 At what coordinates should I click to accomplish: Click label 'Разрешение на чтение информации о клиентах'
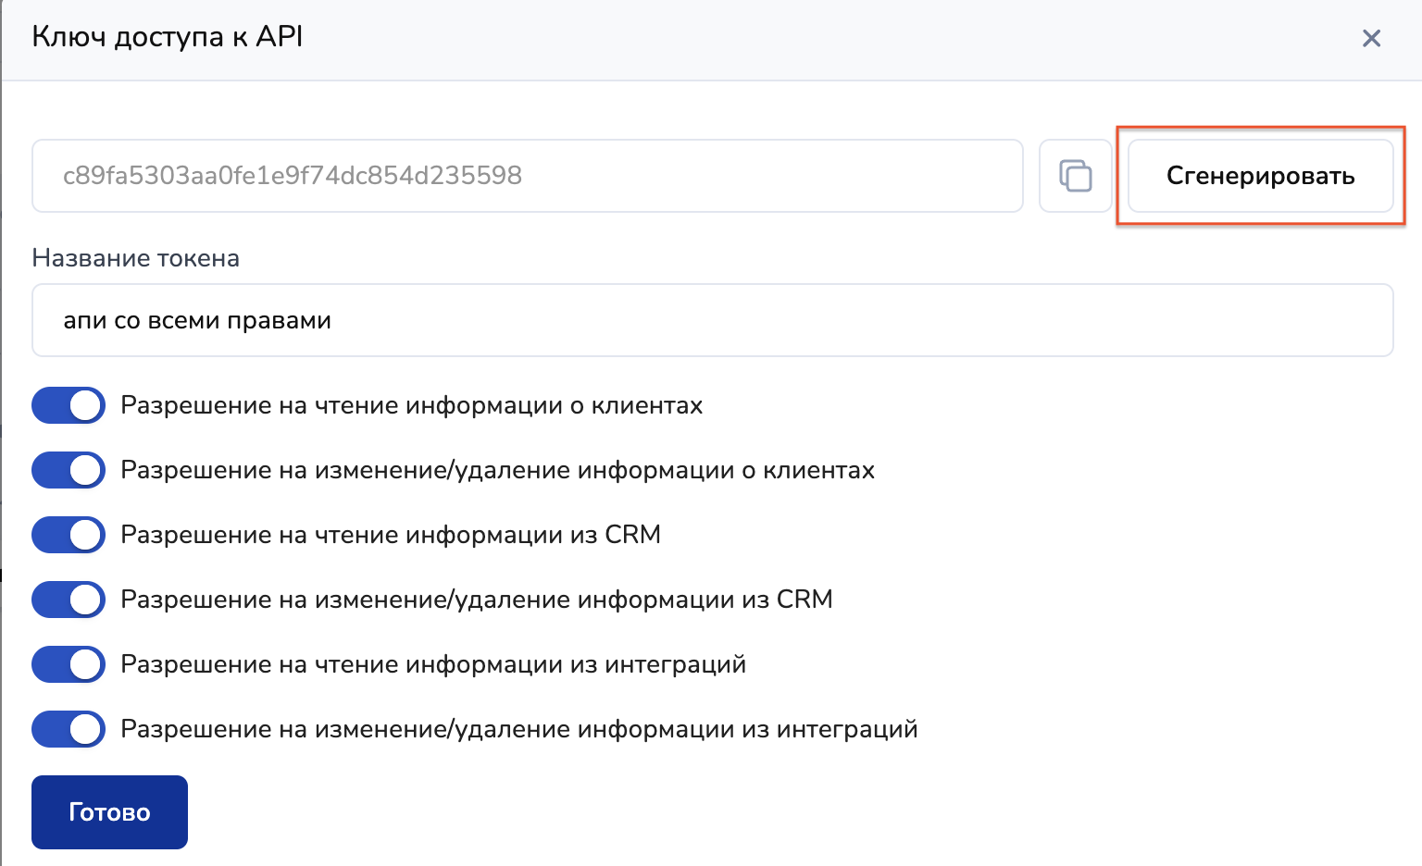click(x=411, y=405)
